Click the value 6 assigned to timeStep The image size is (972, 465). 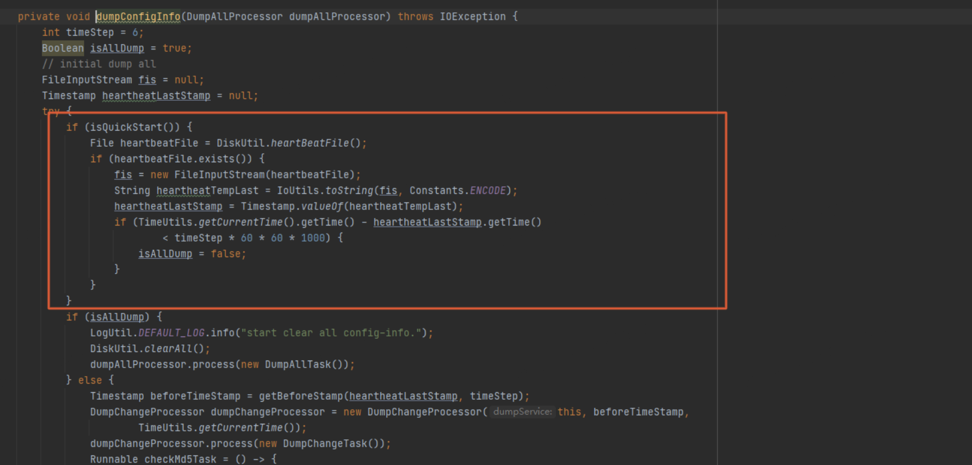click(x=135, y=32)
